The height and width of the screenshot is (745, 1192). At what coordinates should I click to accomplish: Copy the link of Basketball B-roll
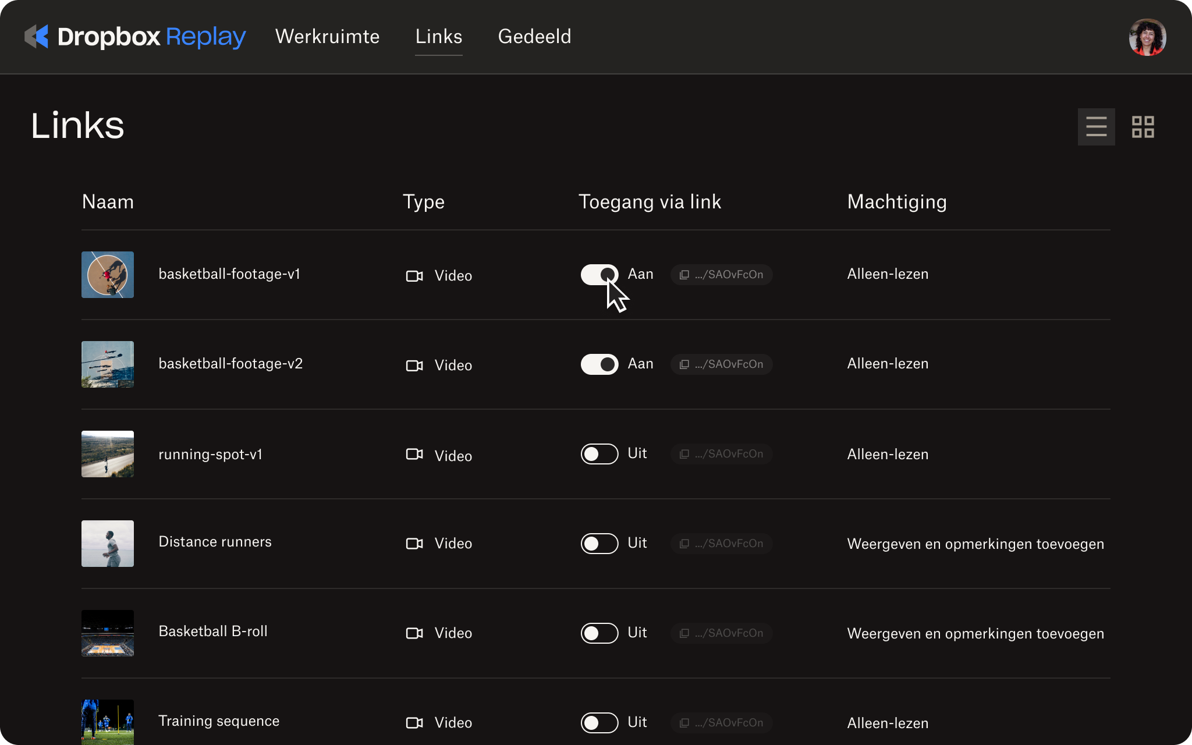click(x=721, y=633)
